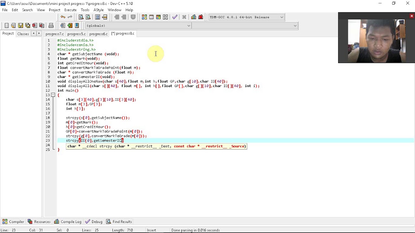Open the Execute menu

tap(70, 10)
